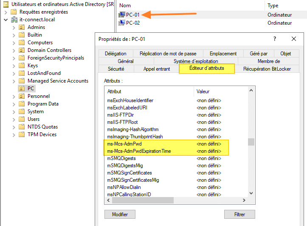This screenshot has height=226, width=307.
Task: Click the Program Data folder icon
Action: click(x=22, y=103)
